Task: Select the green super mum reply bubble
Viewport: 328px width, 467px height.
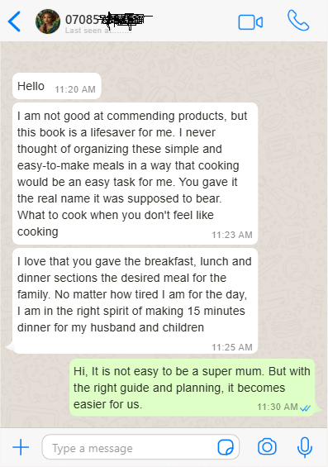Action: pos(193,388)
